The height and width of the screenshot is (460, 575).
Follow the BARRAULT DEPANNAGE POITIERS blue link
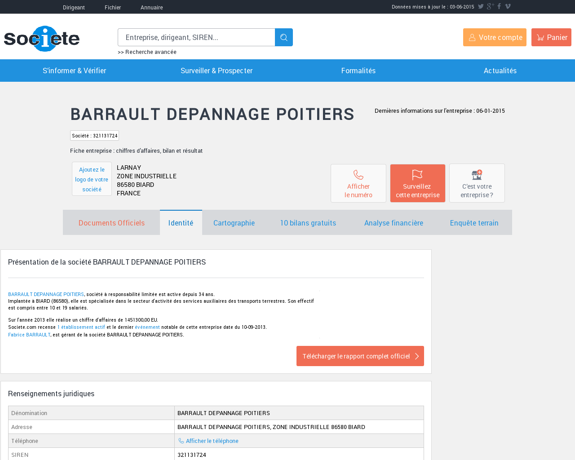[46, 294]
